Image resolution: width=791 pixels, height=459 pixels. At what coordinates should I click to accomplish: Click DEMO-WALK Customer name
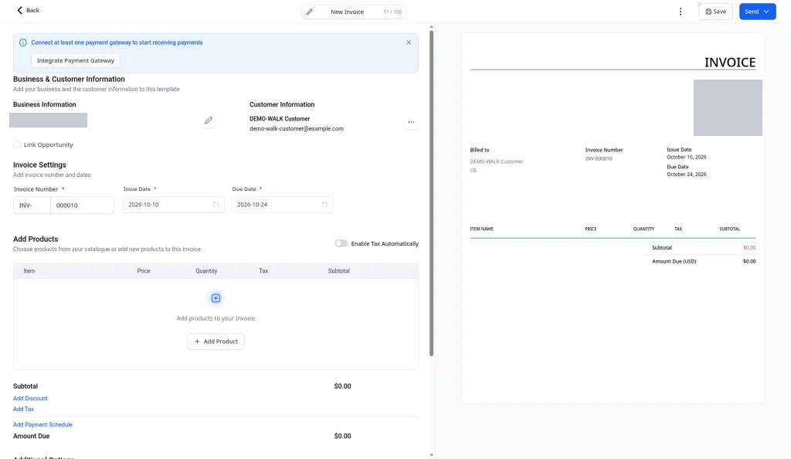(x=280, y=118)
